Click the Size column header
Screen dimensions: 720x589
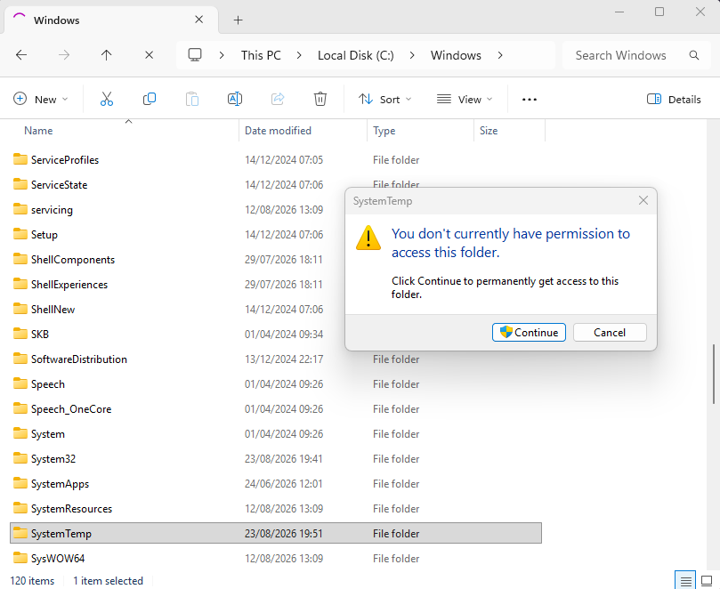tap(509, 131)
